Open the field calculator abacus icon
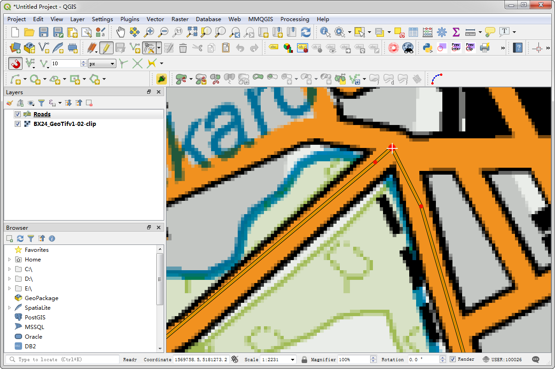Image resolution: width=555 pixels, height=369 pixels. coord(428,32)
